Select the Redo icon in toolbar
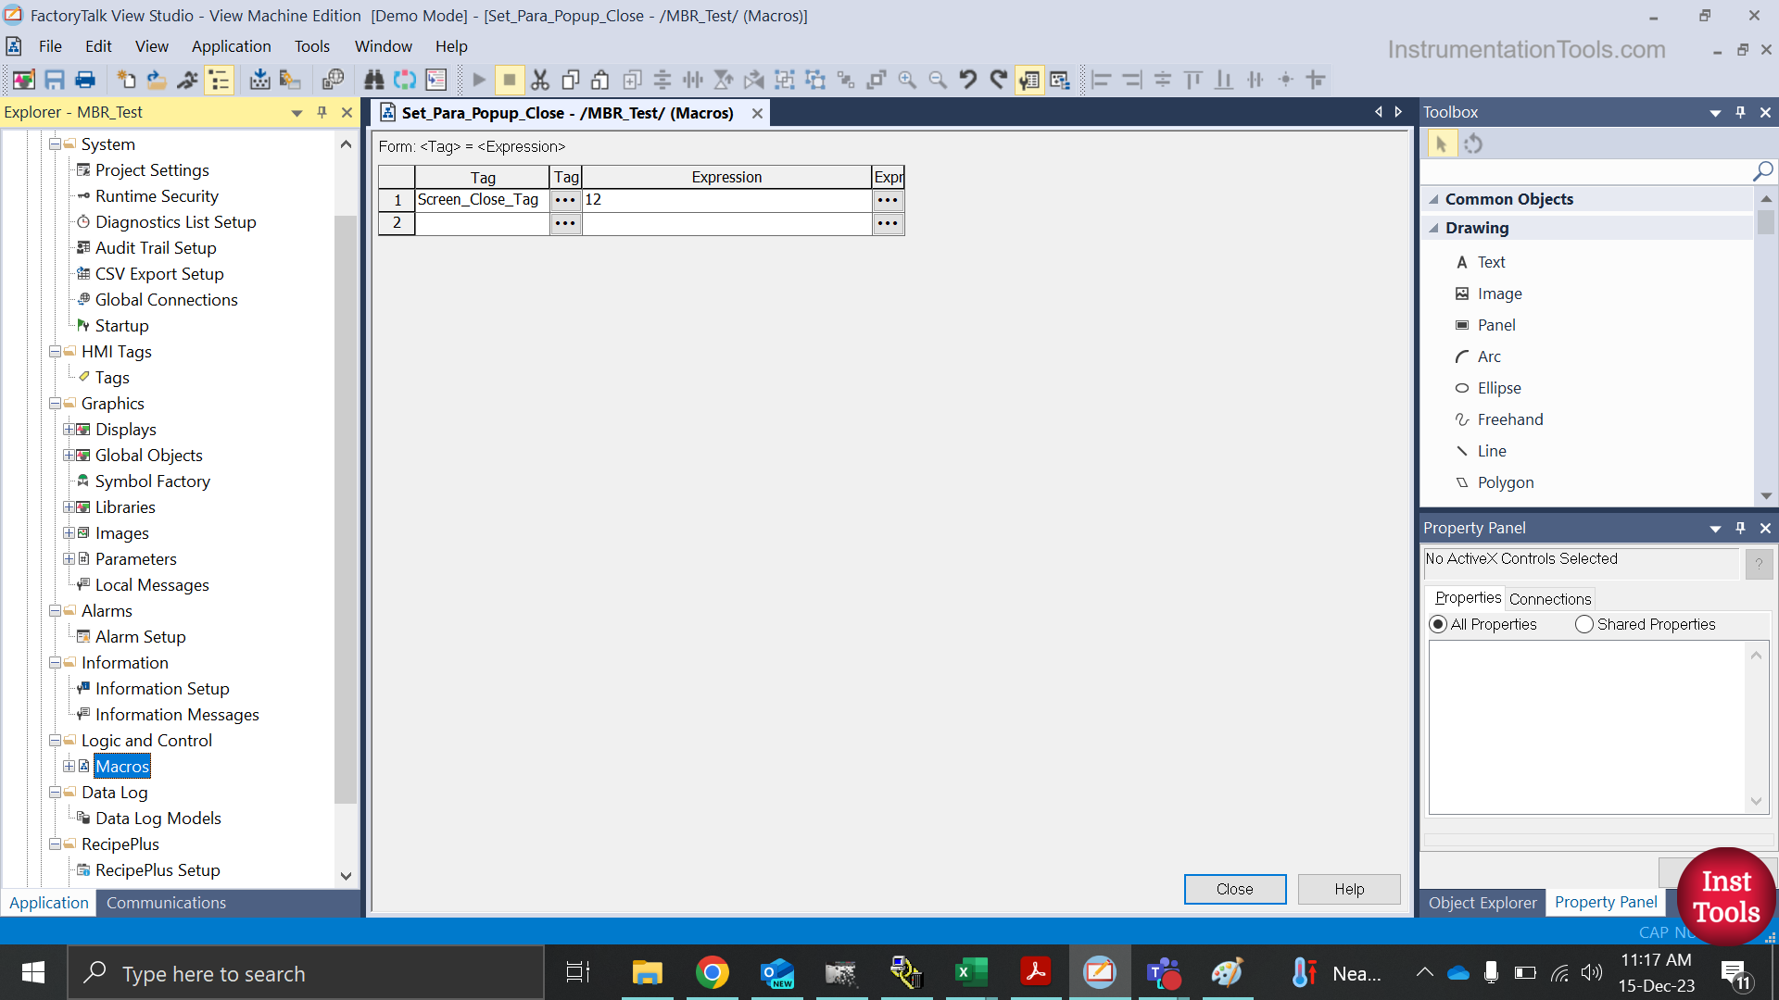Image resolution: width=1779 pixels, height=1000 pixels. pyautogui.click(x=1000, y=80)
